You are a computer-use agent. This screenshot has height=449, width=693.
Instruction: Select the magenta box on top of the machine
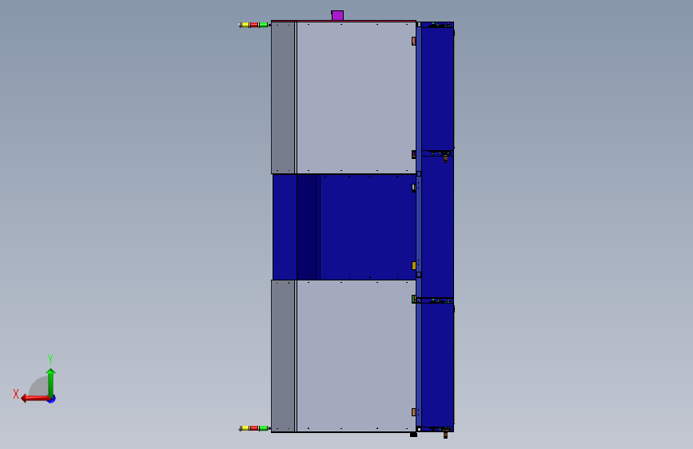point(337,15)
